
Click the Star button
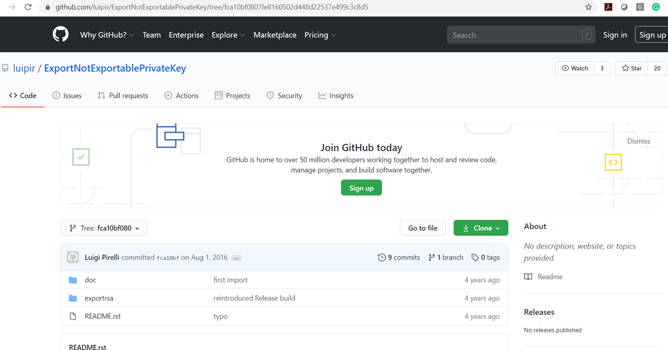point(631,68)
